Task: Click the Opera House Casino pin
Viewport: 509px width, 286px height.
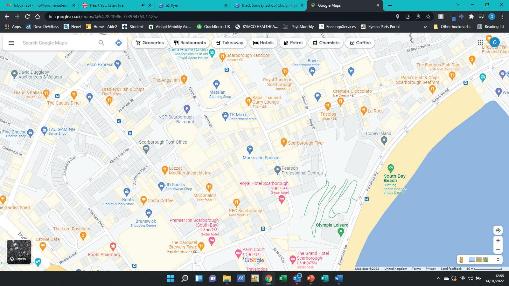Action: pos(212,53)
